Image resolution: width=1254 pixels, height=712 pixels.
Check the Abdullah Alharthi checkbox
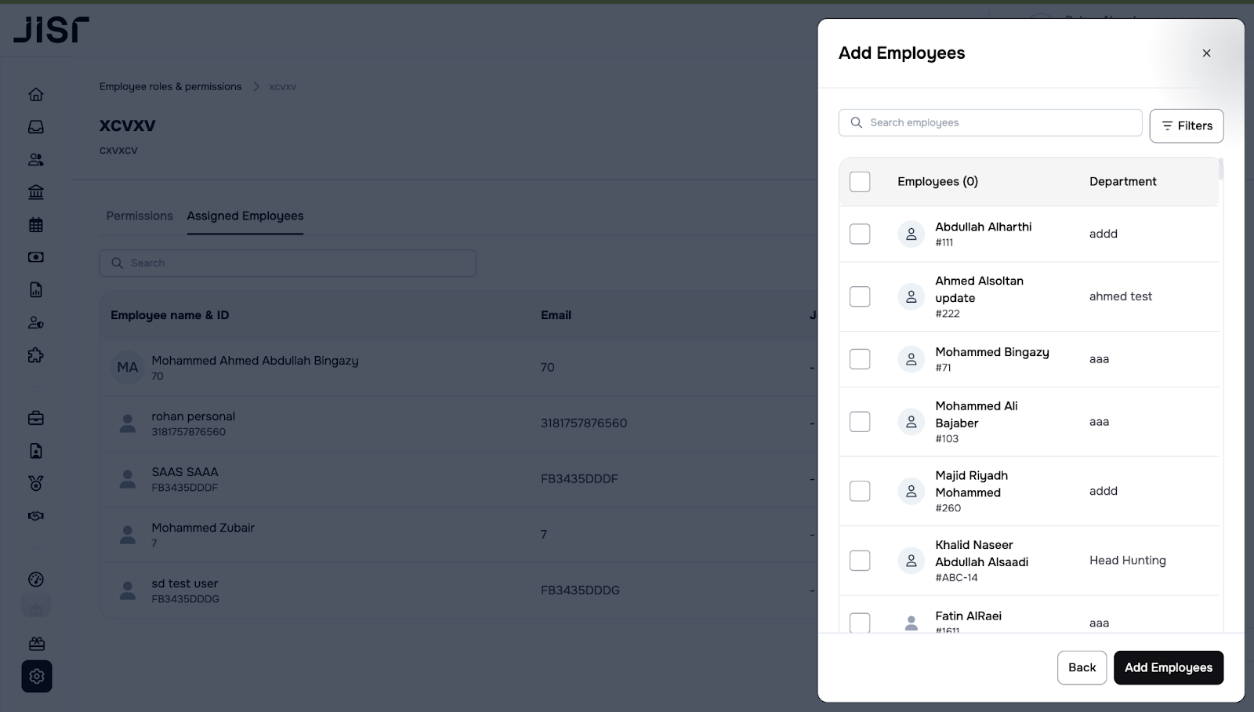(x=860, y=234)
